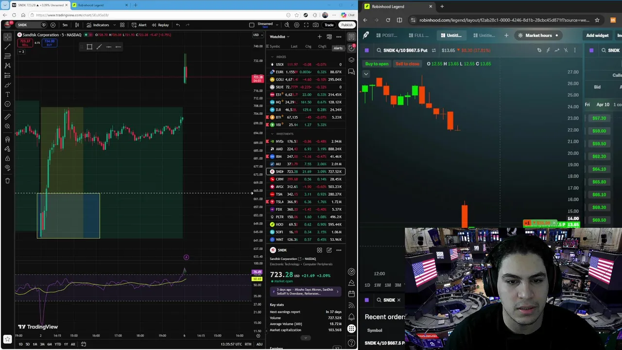Click the Trade button in TradingView
Viewport: 622px width, 350px height.
click(329, 25)
